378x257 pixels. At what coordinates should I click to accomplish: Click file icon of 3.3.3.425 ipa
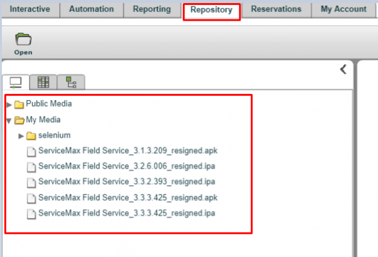31,214
